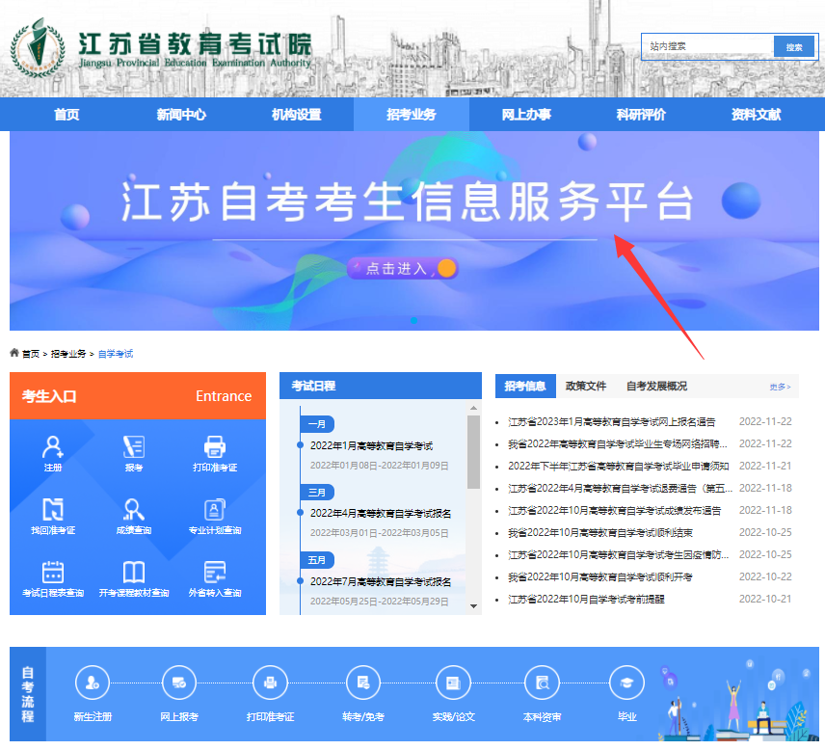Open 我省2022年10月…顺利结束 news item
The height and width of the screenshot is (750, 825).
tap(599, 532)
